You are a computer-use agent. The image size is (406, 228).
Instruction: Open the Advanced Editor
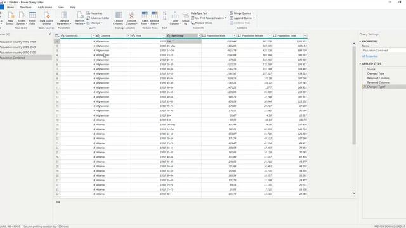(x=98, y=18)
